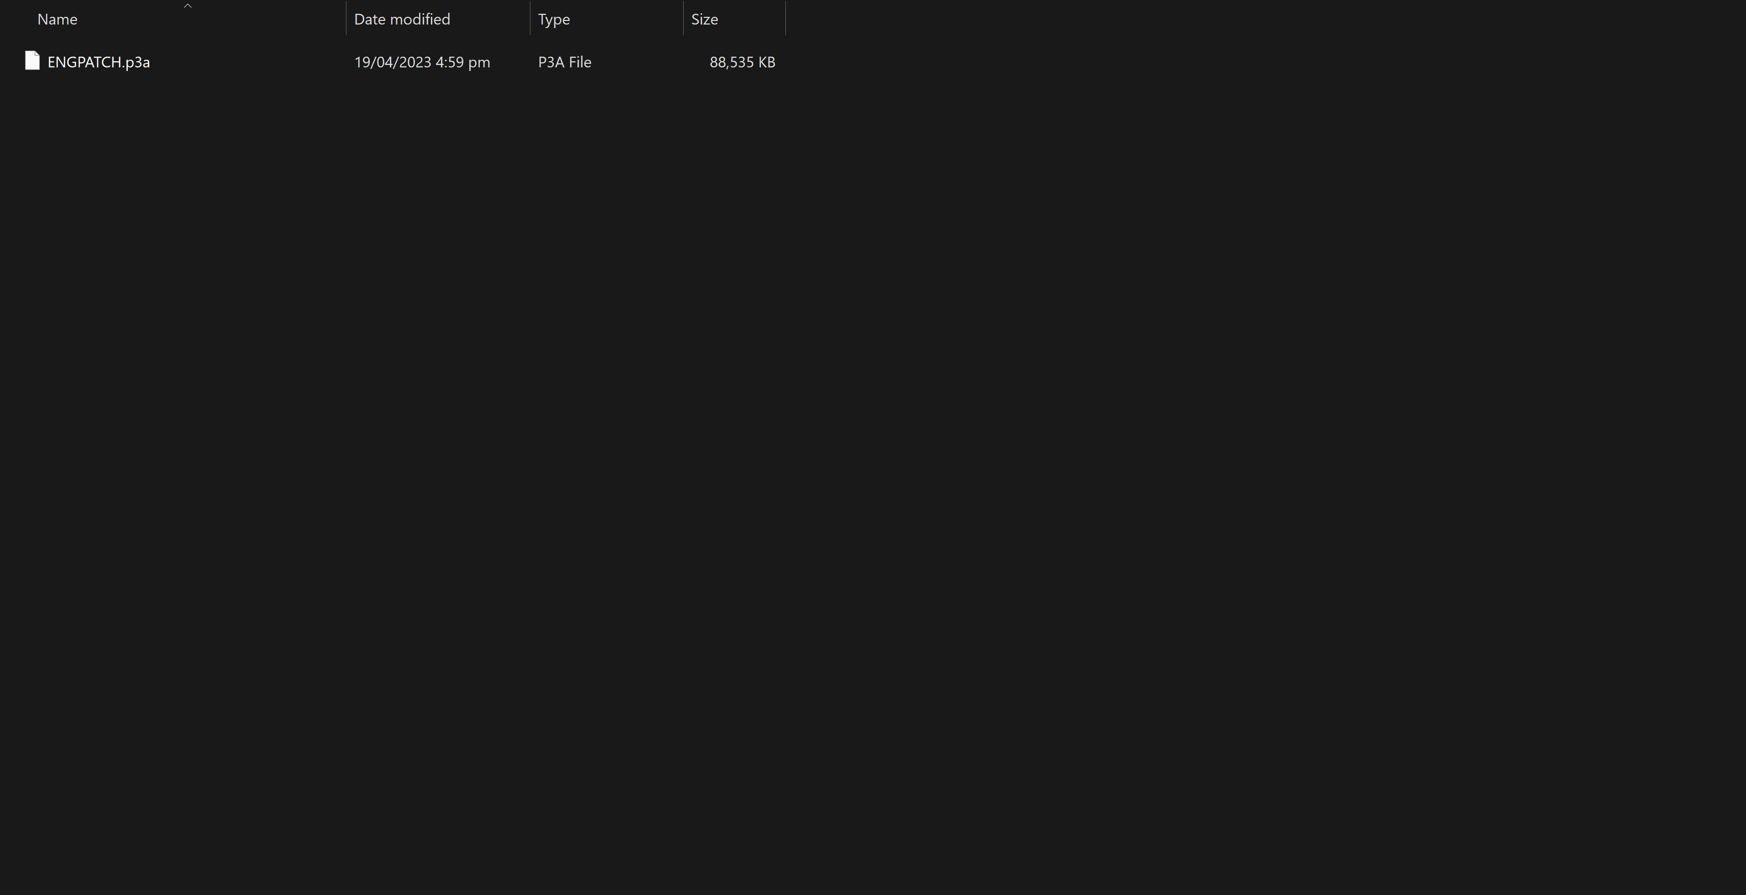
Task: Click divider between Name and Date modified
Action: click(x=346, y=19)
